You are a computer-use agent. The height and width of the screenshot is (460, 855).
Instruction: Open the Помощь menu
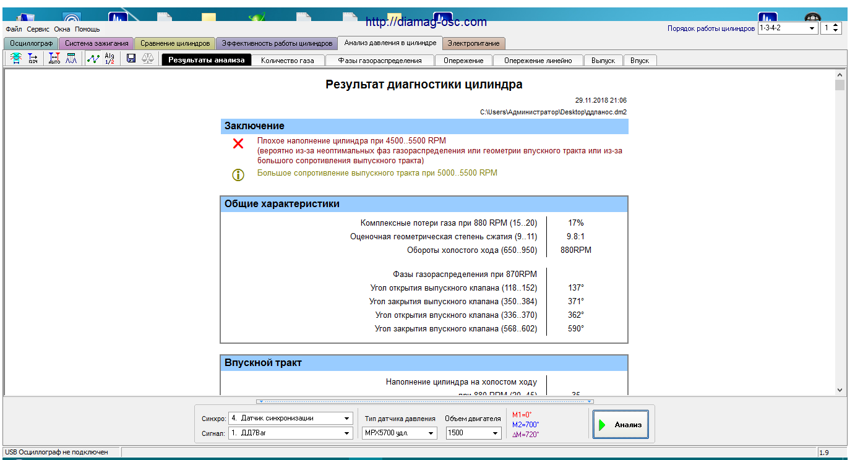(87, 29)
